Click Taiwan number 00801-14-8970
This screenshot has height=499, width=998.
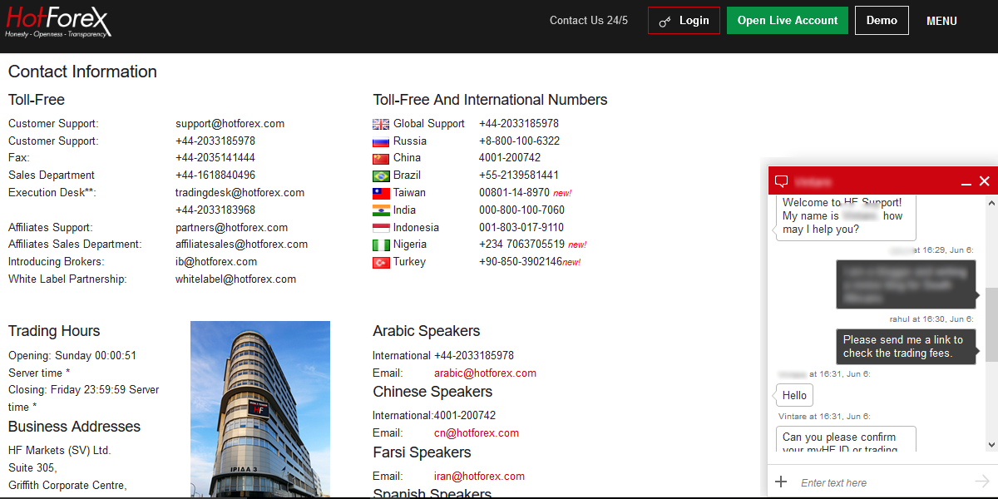[x=514, y=193]
